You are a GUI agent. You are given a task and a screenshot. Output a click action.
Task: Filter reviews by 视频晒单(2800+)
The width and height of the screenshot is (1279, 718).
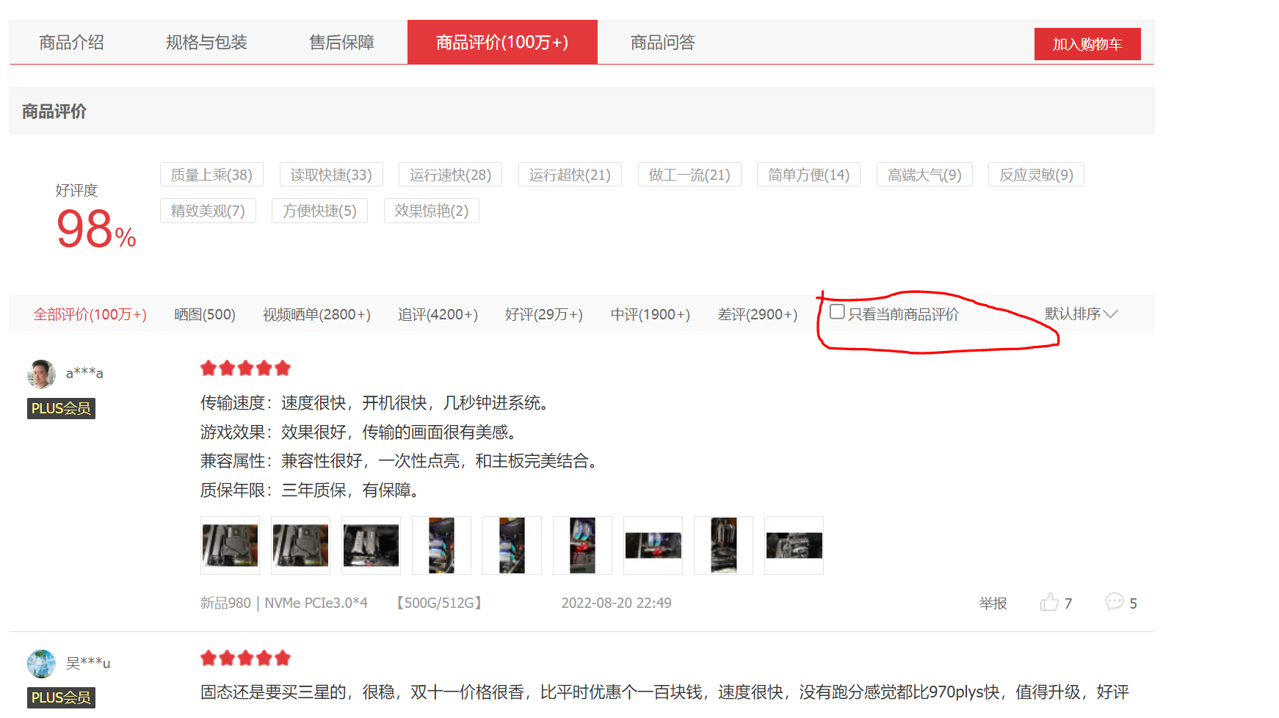316,314
